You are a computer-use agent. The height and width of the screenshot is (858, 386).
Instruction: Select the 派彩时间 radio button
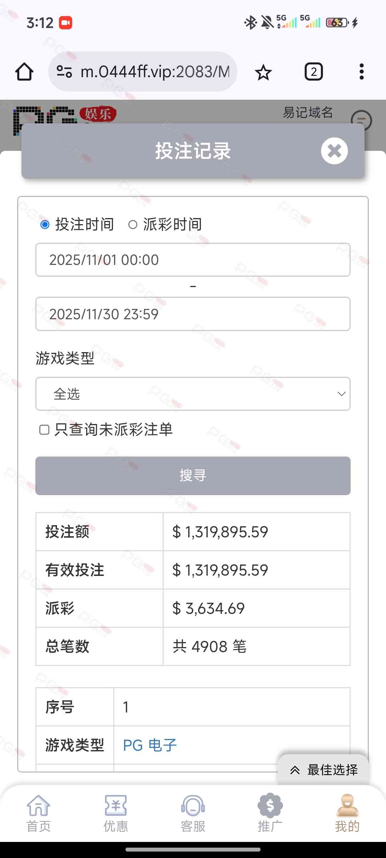(x=133, y=225)
